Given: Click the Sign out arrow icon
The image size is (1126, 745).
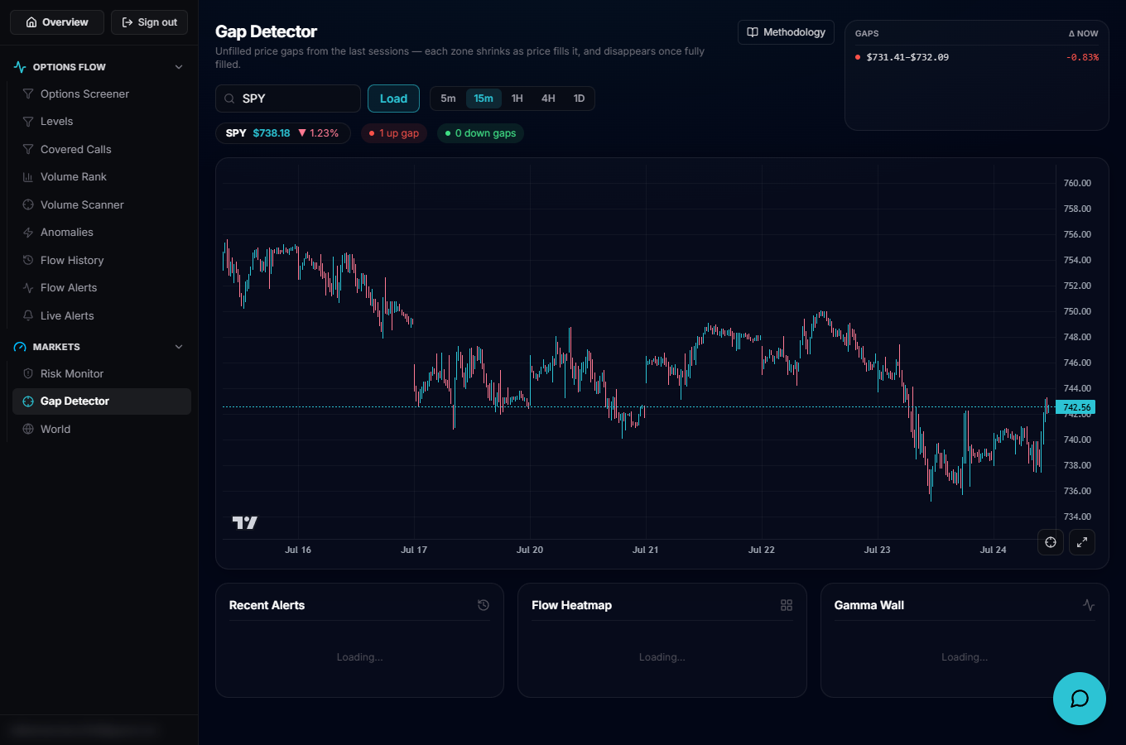Looking at the screenshot, I should click(x=128, y=22).
